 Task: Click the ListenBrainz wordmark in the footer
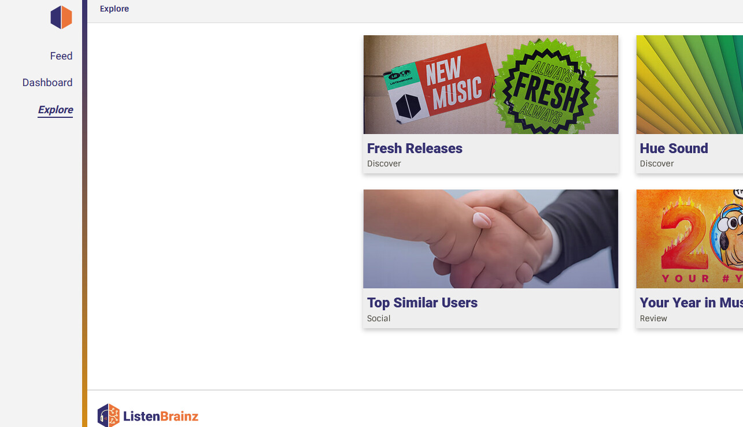(x=161, y=416)
